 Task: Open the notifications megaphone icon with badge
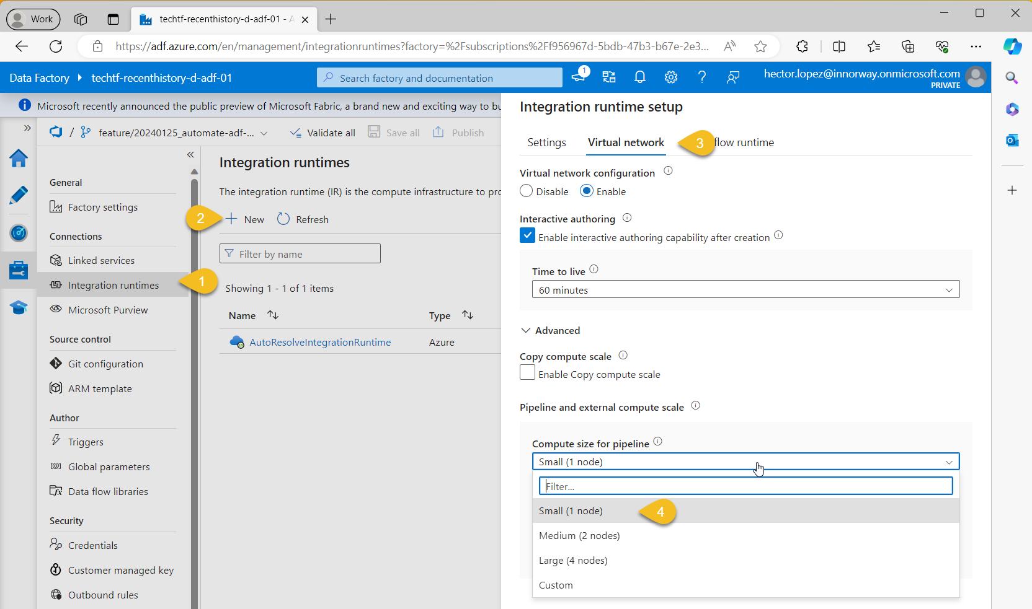click(579, 76)
